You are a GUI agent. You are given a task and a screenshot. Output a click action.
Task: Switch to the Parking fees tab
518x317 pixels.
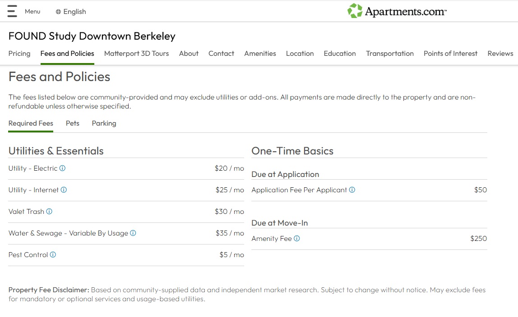point(104,123)
